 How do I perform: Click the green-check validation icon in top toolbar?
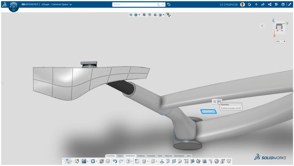tap(169, 15)
